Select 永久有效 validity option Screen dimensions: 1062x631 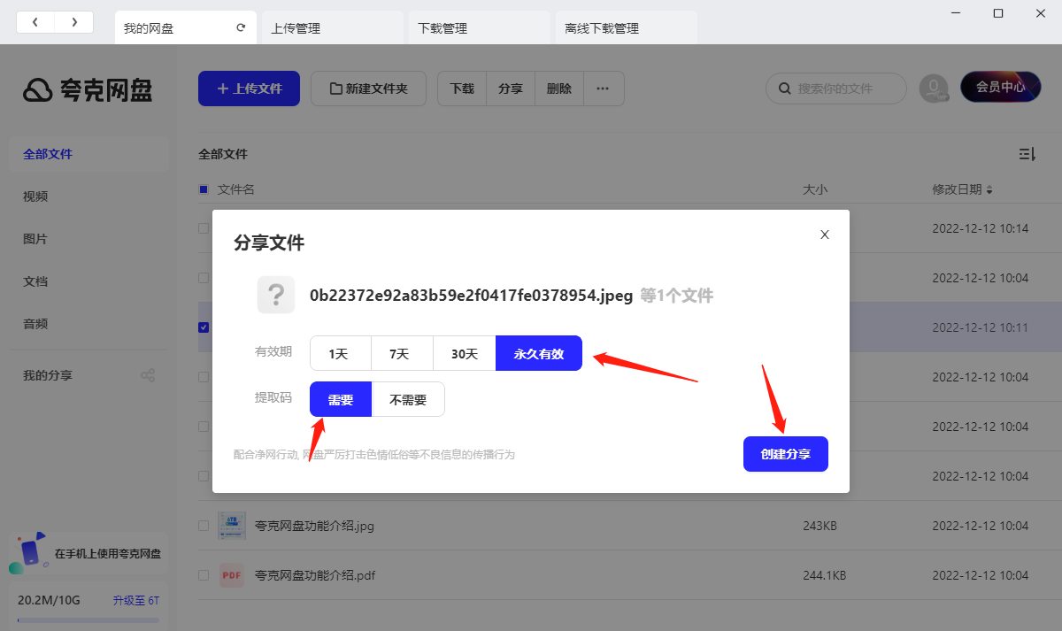[539, 352]
